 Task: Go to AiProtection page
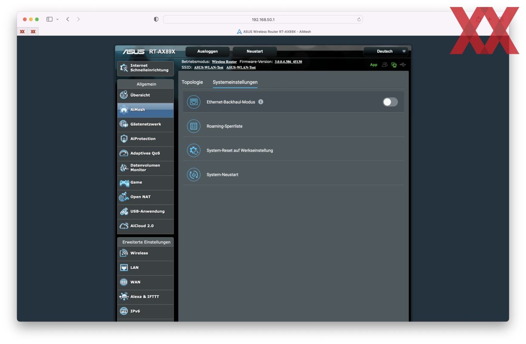[x=145, y=139]
